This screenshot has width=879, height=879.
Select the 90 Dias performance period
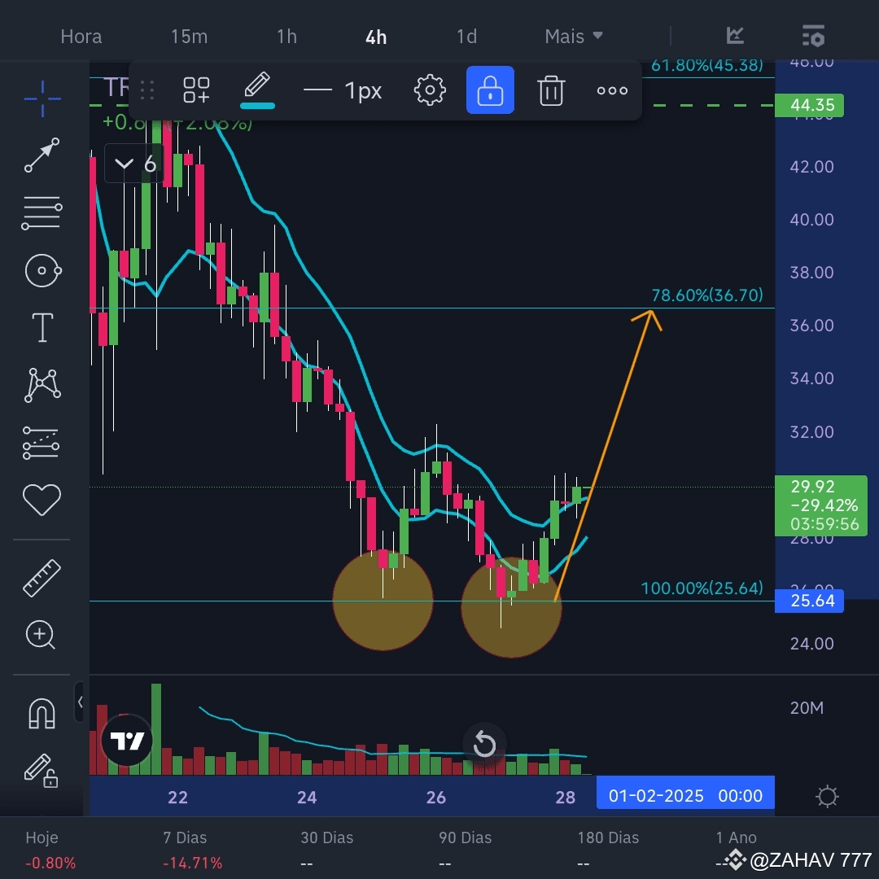coord(465,849)
